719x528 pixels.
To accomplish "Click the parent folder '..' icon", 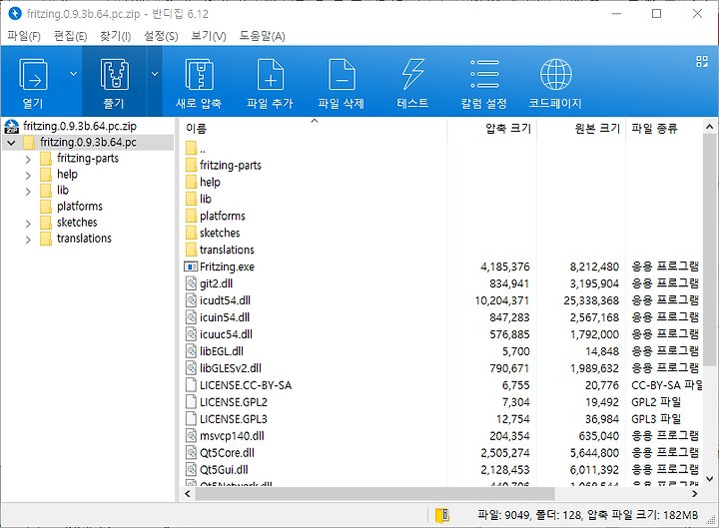I will pyautogui.click(x=191, y=149).
